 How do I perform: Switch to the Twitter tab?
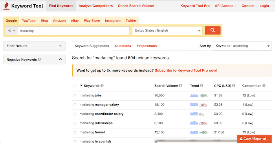pos(131,20)
